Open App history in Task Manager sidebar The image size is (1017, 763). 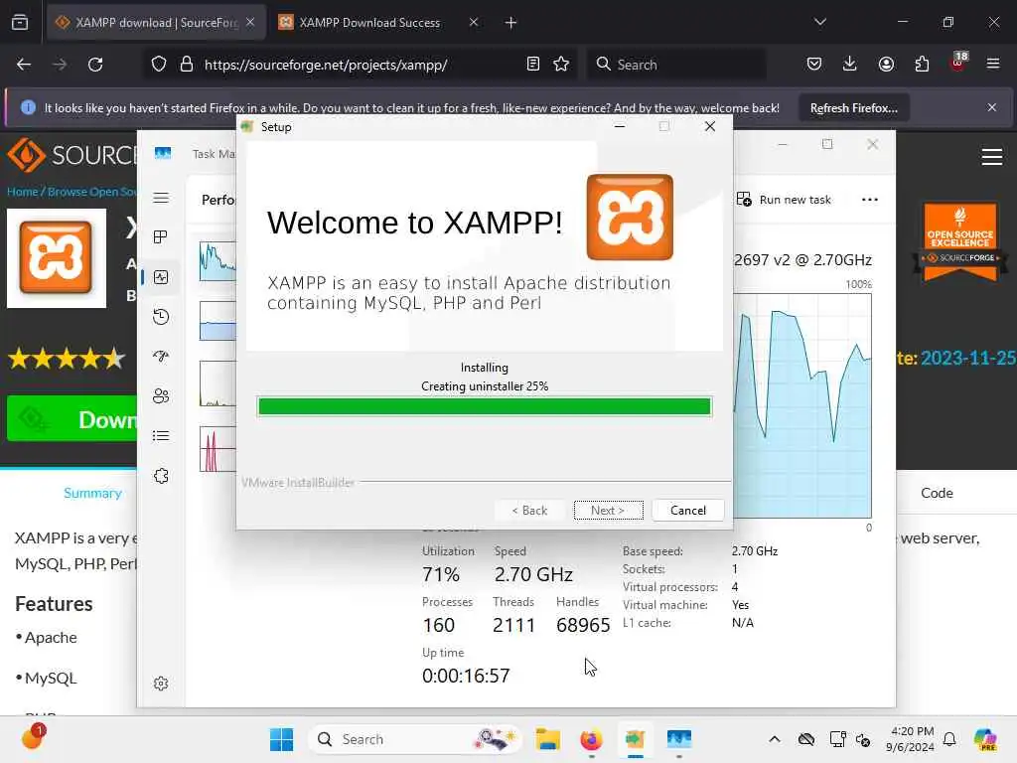click(161, 317)
